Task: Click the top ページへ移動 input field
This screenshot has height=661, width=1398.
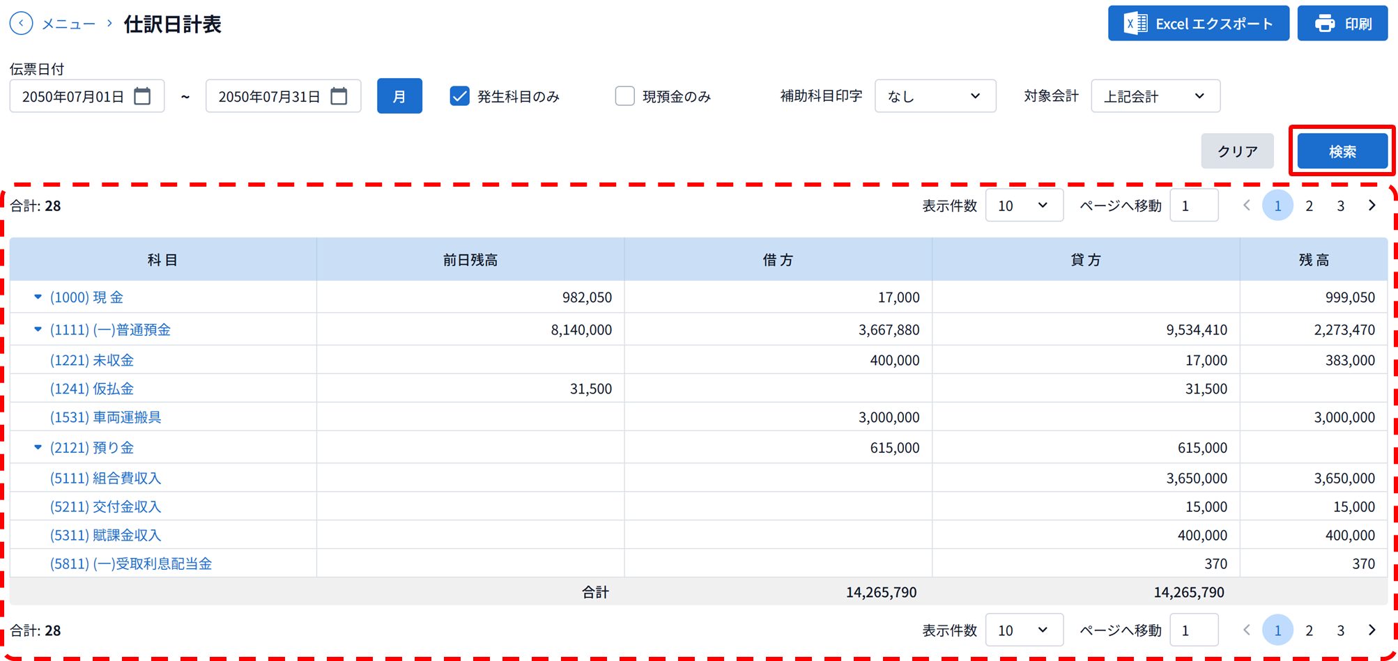Action: coord(1194,205)
